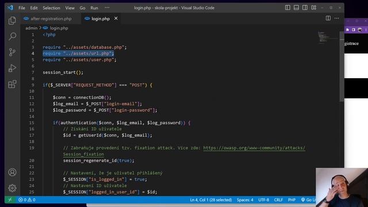The image size is (368, 207).
Task: Click the $conn = connectionDB(); line
Action: (x=82, y=97)
